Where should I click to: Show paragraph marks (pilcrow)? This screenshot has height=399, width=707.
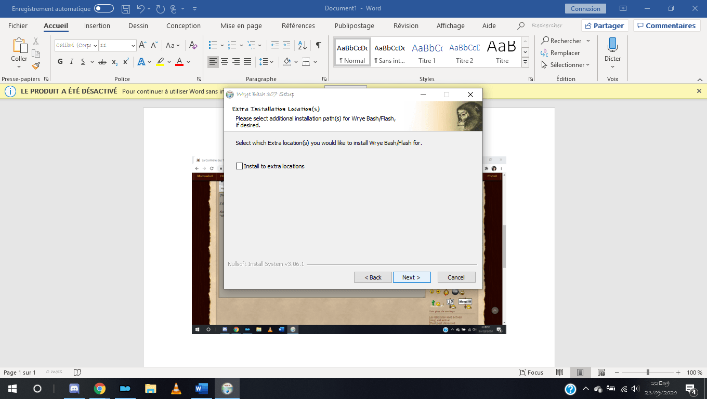point(318,45)
